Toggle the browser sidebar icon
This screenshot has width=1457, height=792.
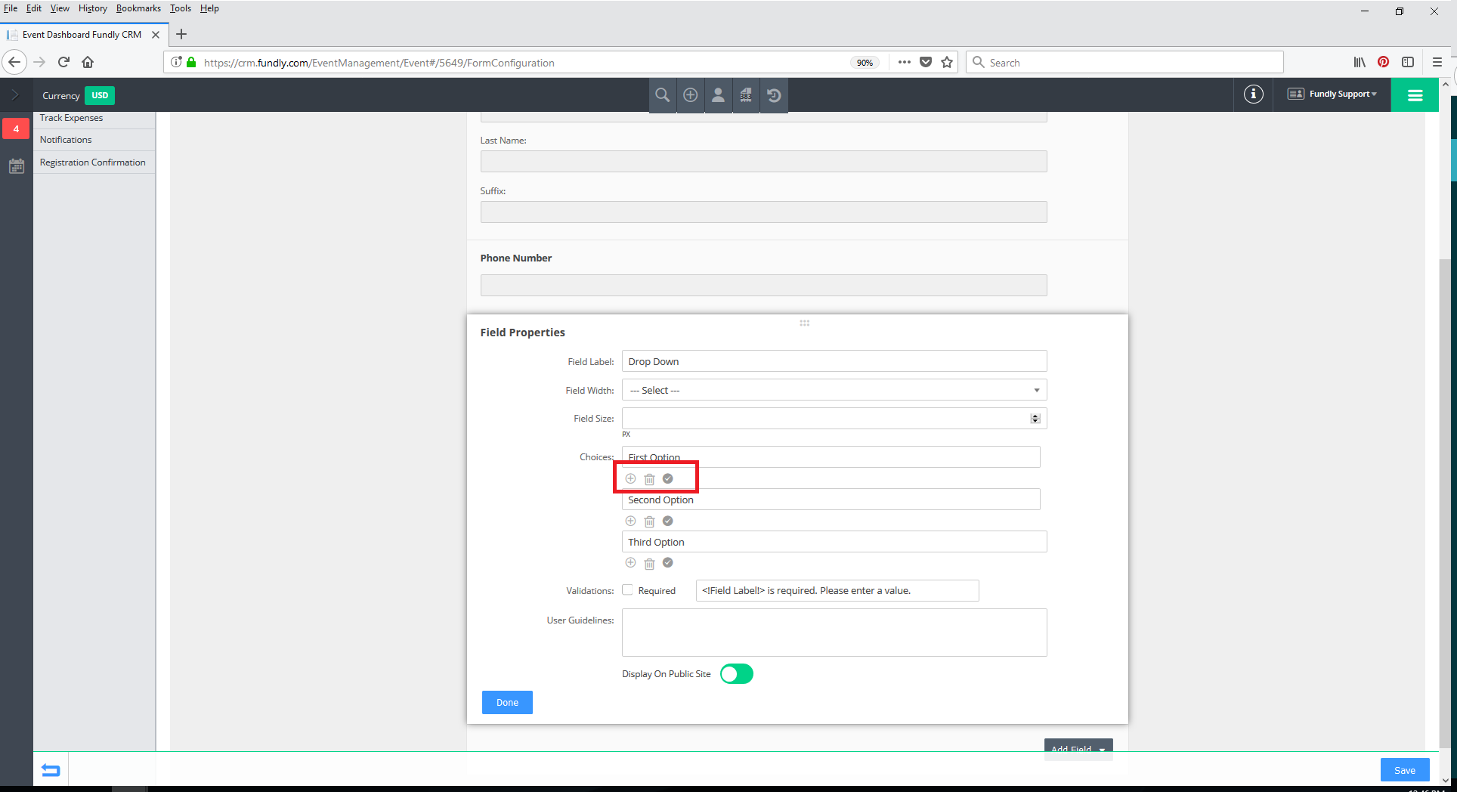[1408, 62]
